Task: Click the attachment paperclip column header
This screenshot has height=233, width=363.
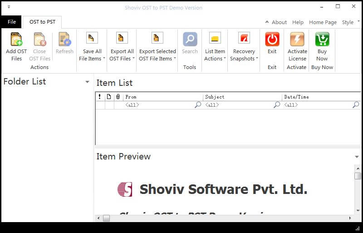Action: coord(118,96)
